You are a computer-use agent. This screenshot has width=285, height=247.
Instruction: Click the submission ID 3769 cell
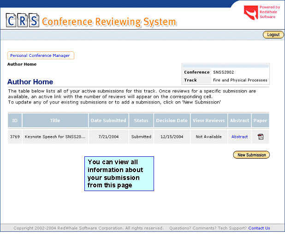tap(15, 137)
